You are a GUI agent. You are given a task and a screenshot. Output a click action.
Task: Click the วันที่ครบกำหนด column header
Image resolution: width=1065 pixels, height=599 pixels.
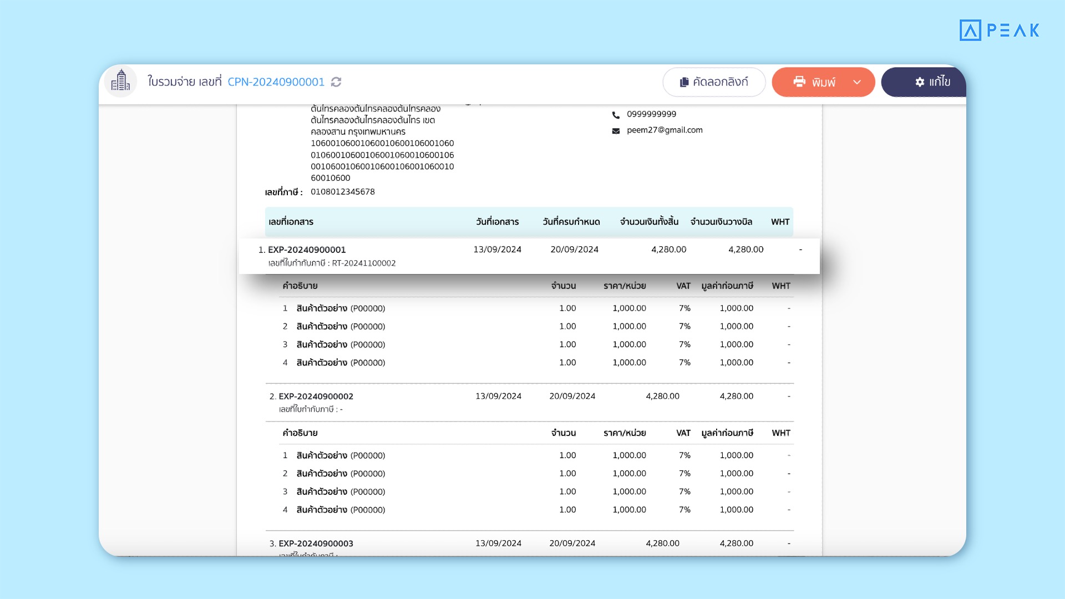pyautogui.click(x=571, y=222)
